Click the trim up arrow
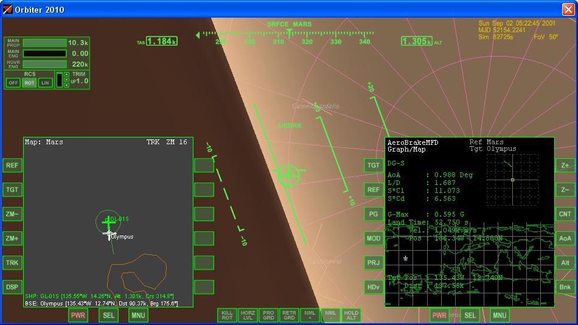This screenshot has height=325, width=578. tap(66, 75)
